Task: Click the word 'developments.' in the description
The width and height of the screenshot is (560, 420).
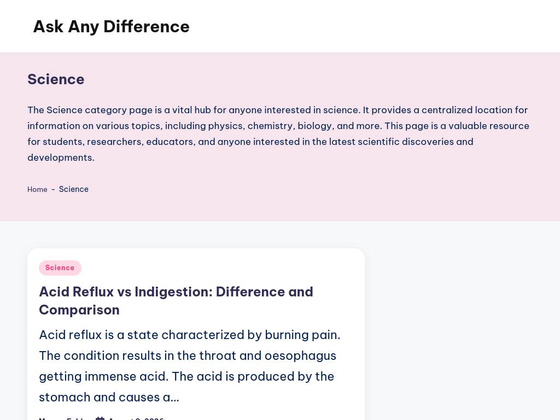Action: (61, 157)
